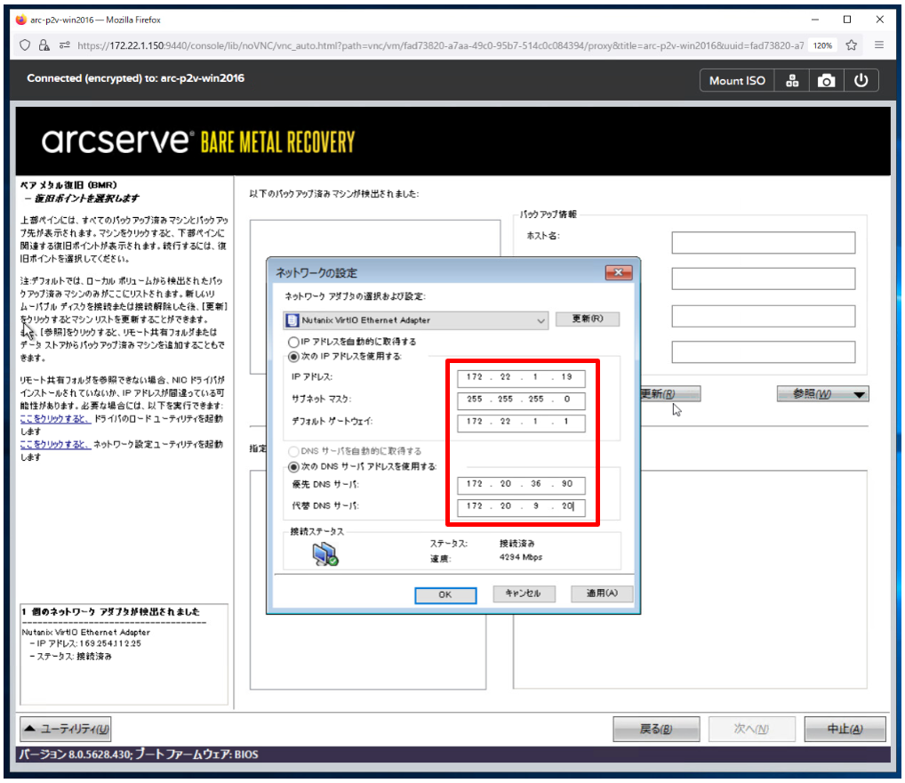905x783 pixels.
Task: Click the IP アドレス: 169.254.112.25 text
Action: pyautogui.click(x=89, y=643)
